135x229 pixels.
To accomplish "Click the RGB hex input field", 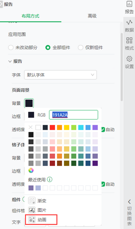I will pyautogui.click(x=74, y=115).
